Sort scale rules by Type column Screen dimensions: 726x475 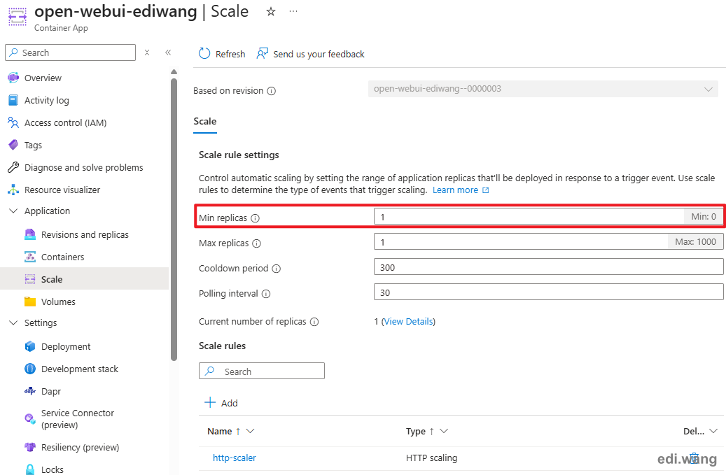point(420,431)
